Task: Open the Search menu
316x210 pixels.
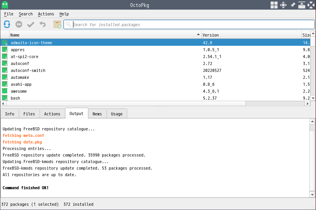Action: (26, 14)
